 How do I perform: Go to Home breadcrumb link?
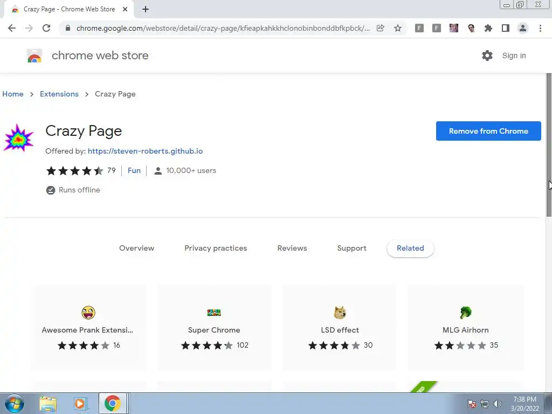[x=13, y=94]
